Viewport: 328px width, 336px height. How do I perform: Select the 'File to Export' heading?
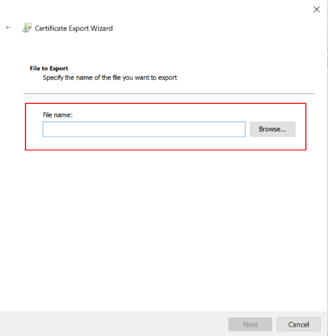(x=49, y=69)
